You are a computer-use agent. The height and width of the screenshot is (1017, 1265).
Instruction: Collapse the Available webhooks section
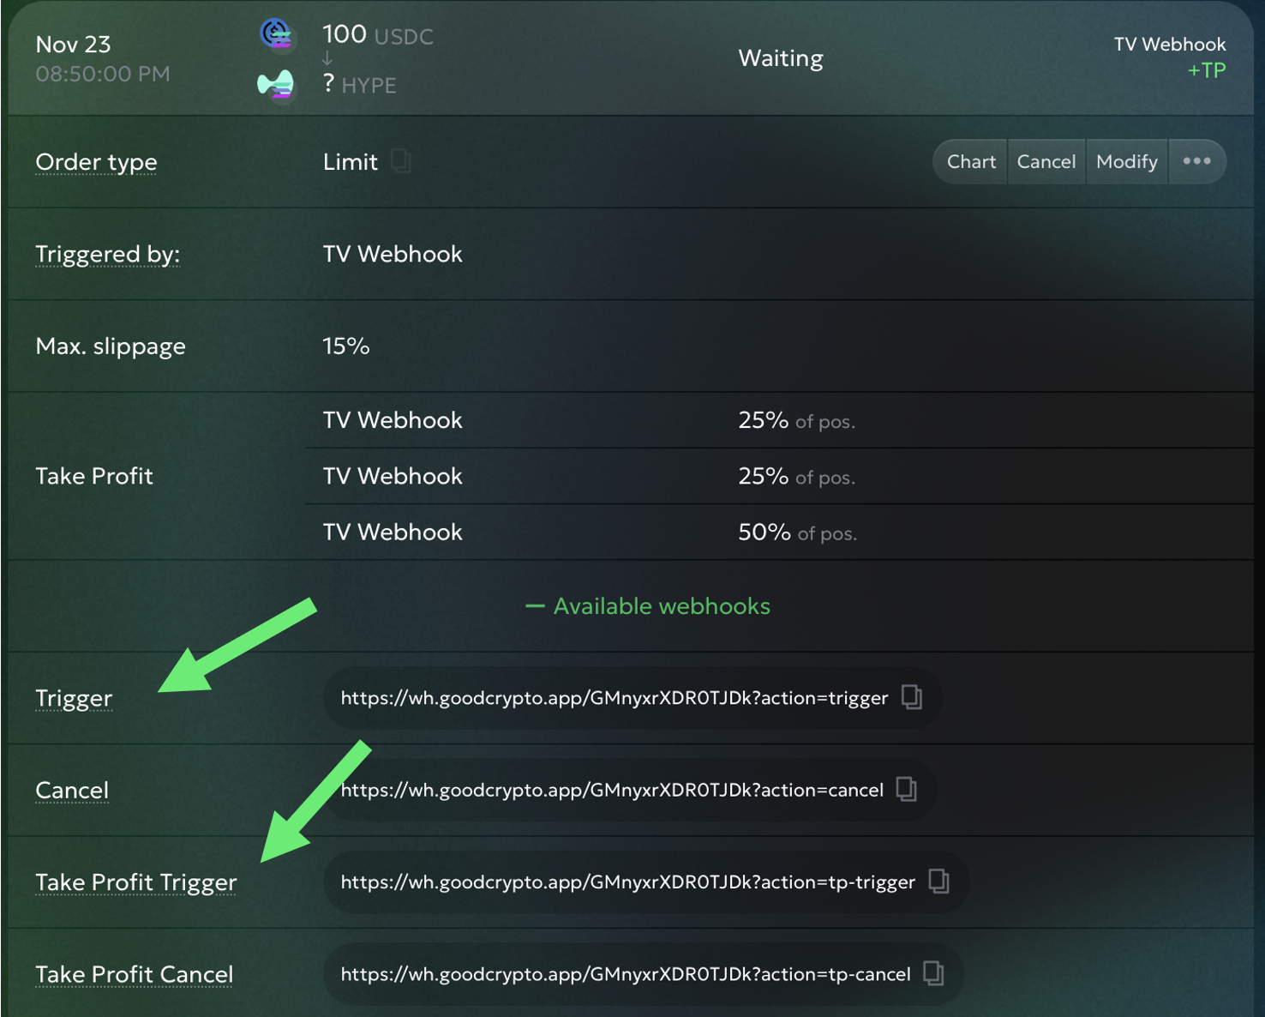pyautogui.click(x=648, y=606)
